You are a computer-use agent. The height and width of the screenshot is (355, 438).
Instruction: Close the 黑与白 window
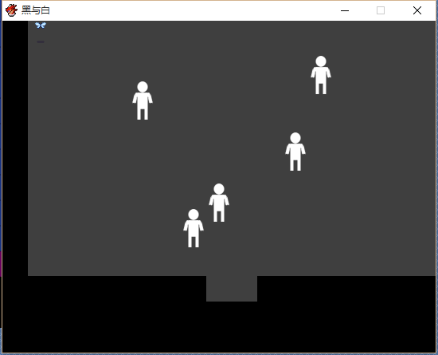417,10
